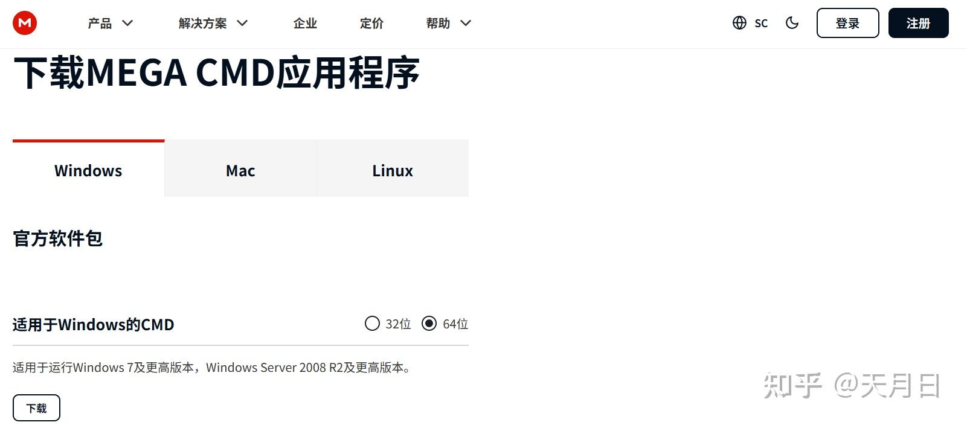Click the 下载MEGA CMD应用程序 heading
This screenshot has height=425, width=967.
[216, 73]
